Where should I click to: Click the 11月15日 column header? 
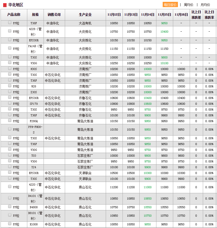(165, 14)
